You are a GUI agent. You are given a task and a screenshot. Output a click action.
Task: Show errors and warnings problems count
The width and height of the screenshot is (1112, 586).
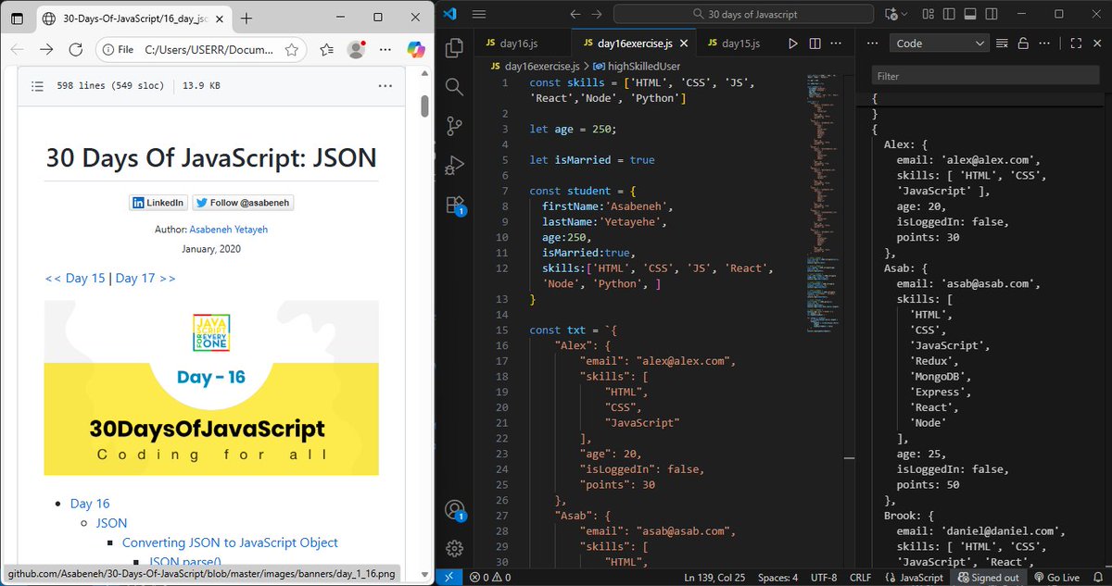[x=488, y=578]
